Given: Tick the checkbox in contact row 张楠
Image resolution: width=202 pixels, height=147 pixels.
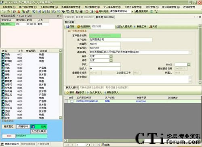Looking at the screenshot, I should tap(72, 101).
